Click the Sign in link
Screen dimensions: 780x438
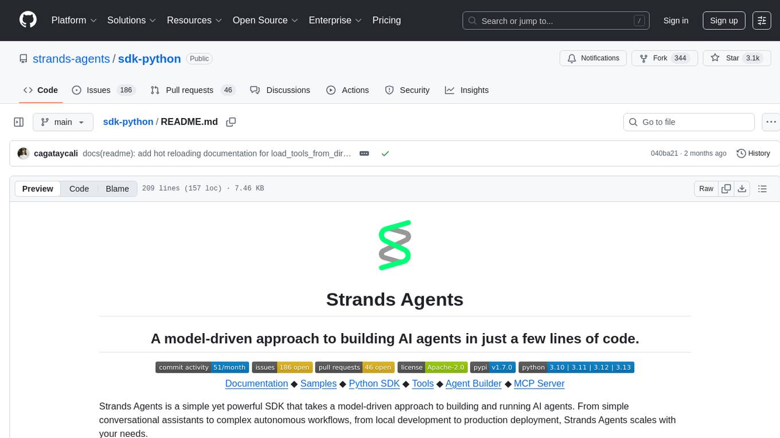(x=676, y=21)
